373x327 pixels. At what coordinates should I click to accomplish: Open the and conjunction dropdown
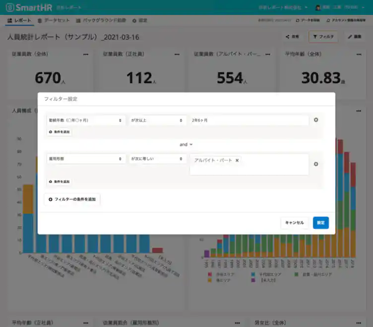coord(186,145)
